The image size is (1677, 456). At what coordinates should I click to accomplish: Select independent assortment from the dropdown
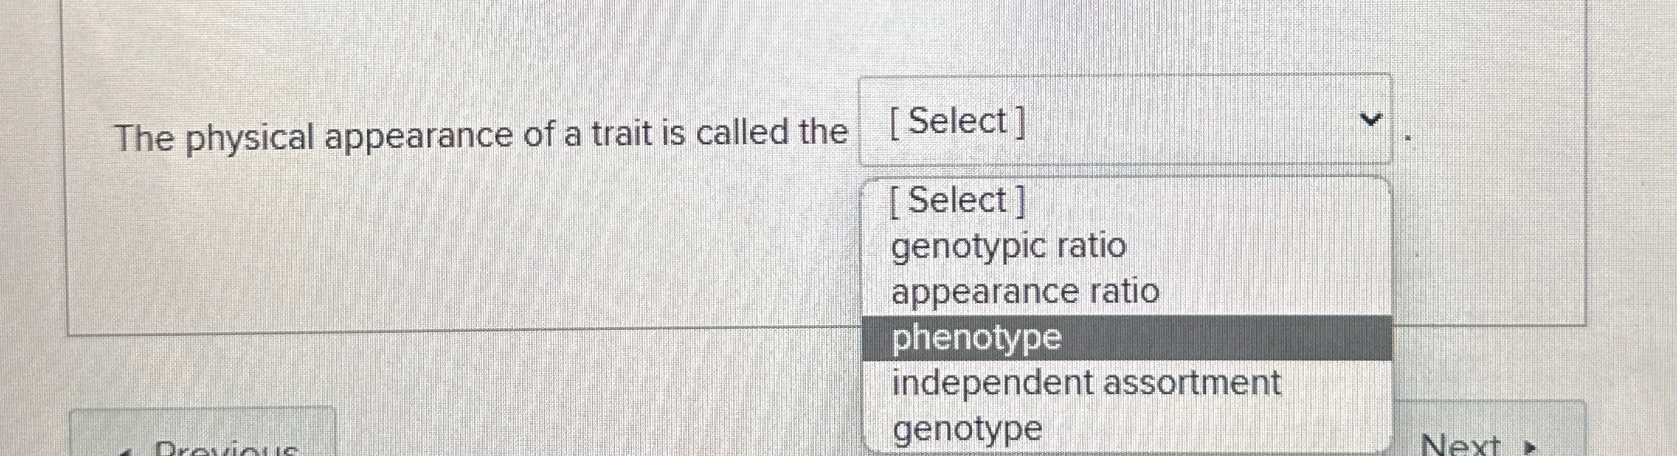tap(1086, 383)
